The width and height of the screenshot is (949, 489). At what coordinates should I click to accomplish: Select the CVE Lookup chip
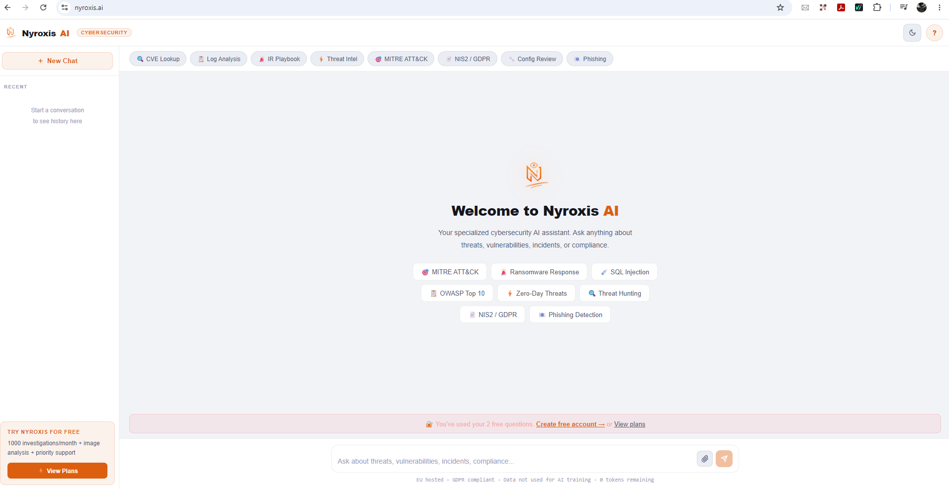158,59
